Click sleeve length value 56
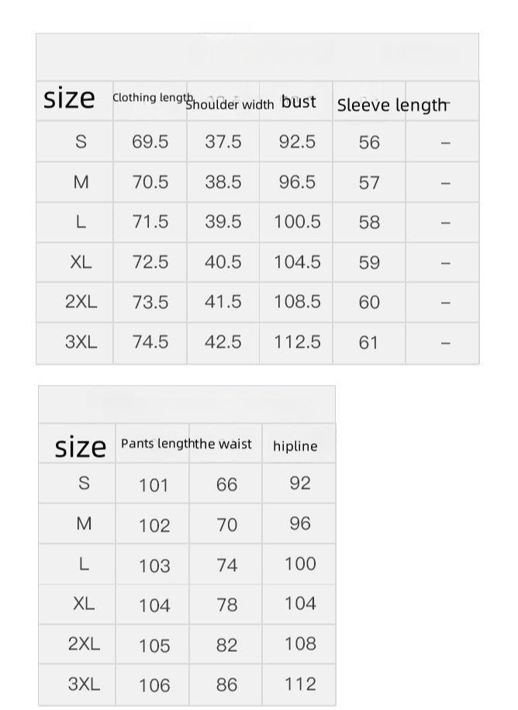 pyautogui.click(x=369, y=142)
